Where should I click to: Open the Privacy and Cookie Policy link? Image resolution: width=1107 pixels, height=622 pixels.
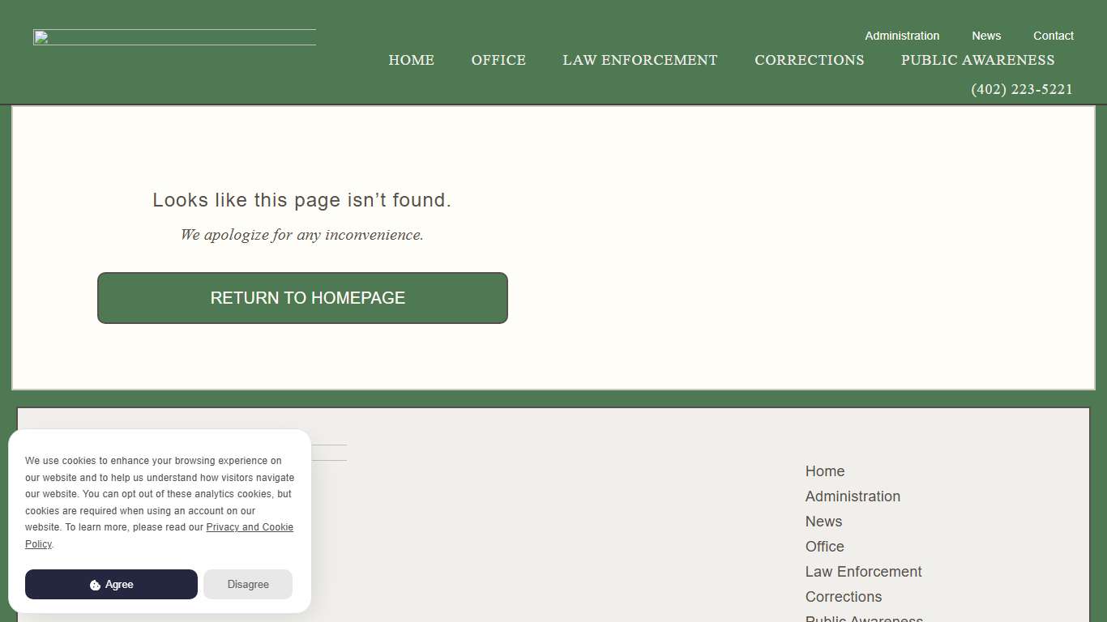click(250, 526)
